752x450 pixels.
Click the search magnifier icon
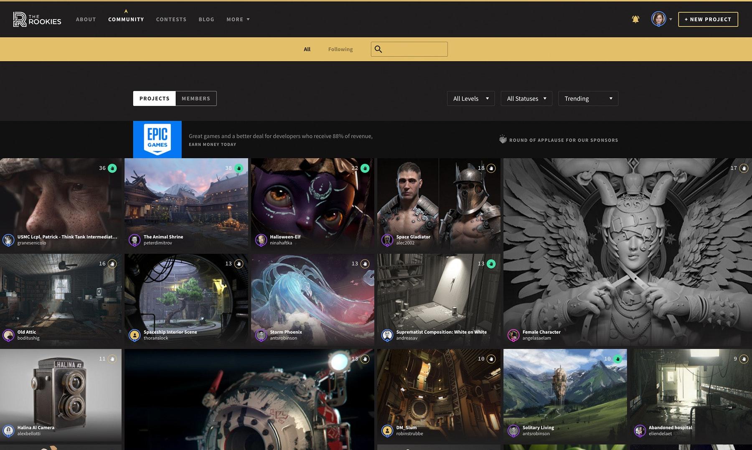click(x=378, y=49)
